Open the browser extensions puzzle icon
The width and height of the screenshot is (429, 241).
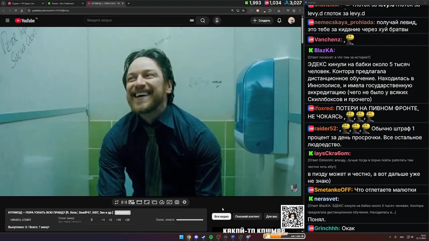[270, 10]
